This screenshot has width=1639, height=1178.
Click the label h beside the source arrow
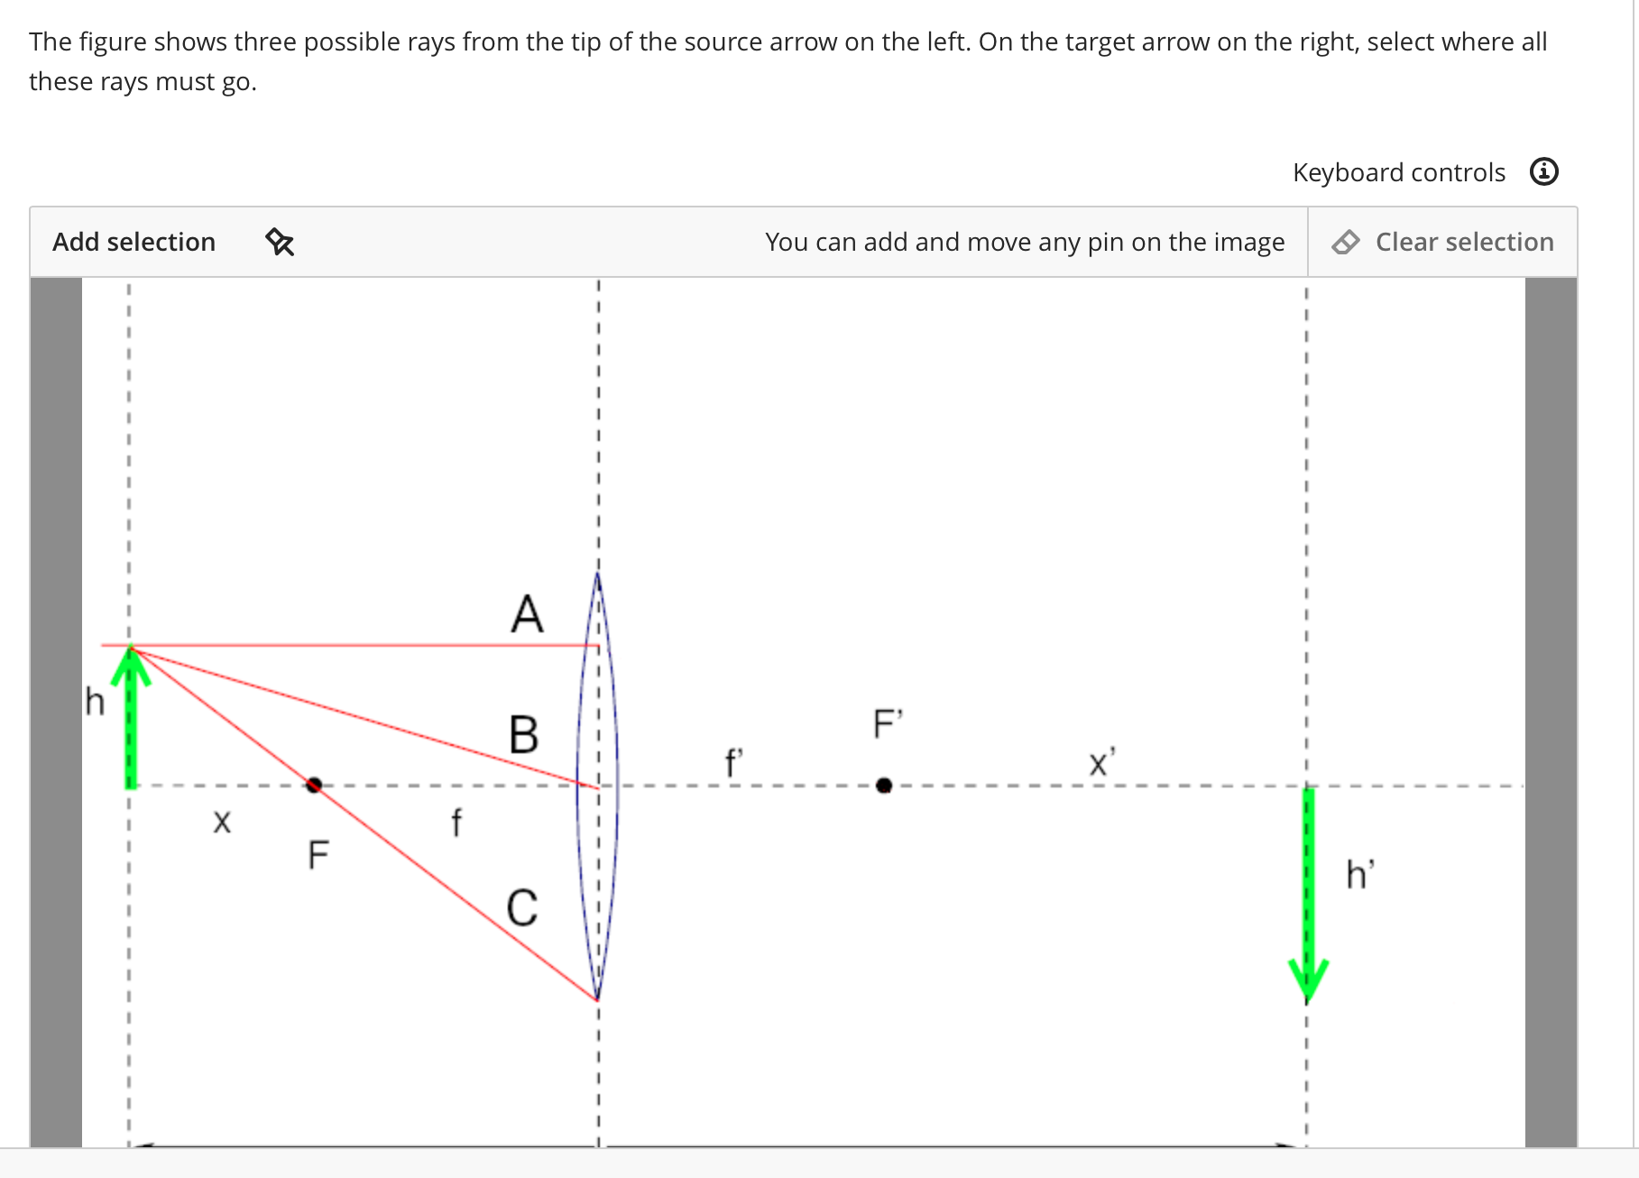(94, 702)
